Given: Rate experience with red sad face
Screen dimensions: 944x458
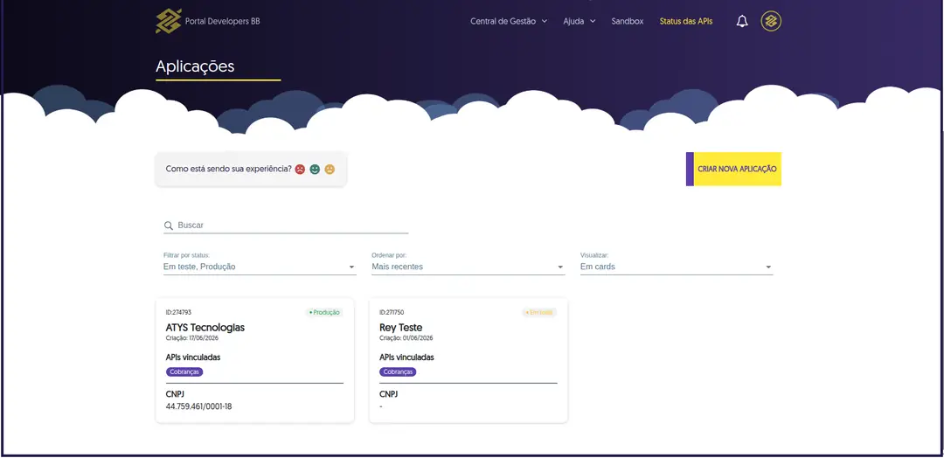Looking at the screenshot, I should tap(300, 170).
